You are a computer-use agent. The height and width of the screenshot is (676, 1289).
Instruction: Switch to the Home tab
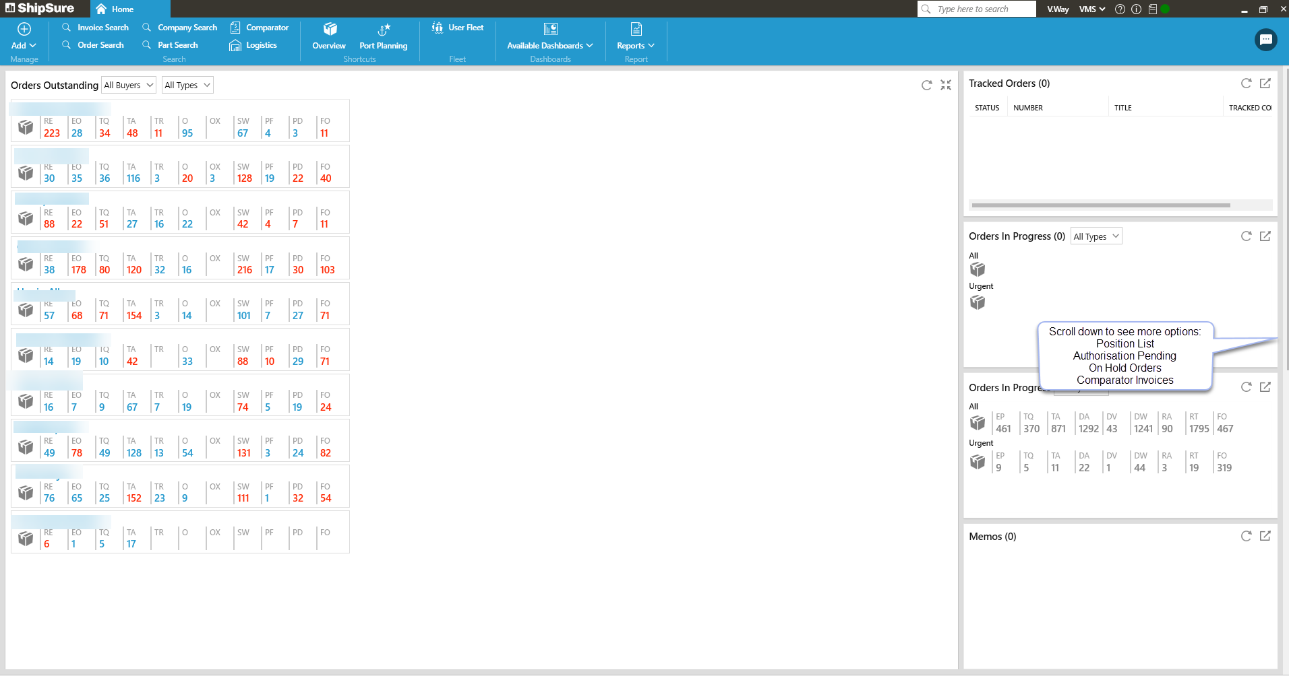coord(115,9)
